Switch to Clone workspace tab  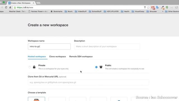click(x=58, y=57)
